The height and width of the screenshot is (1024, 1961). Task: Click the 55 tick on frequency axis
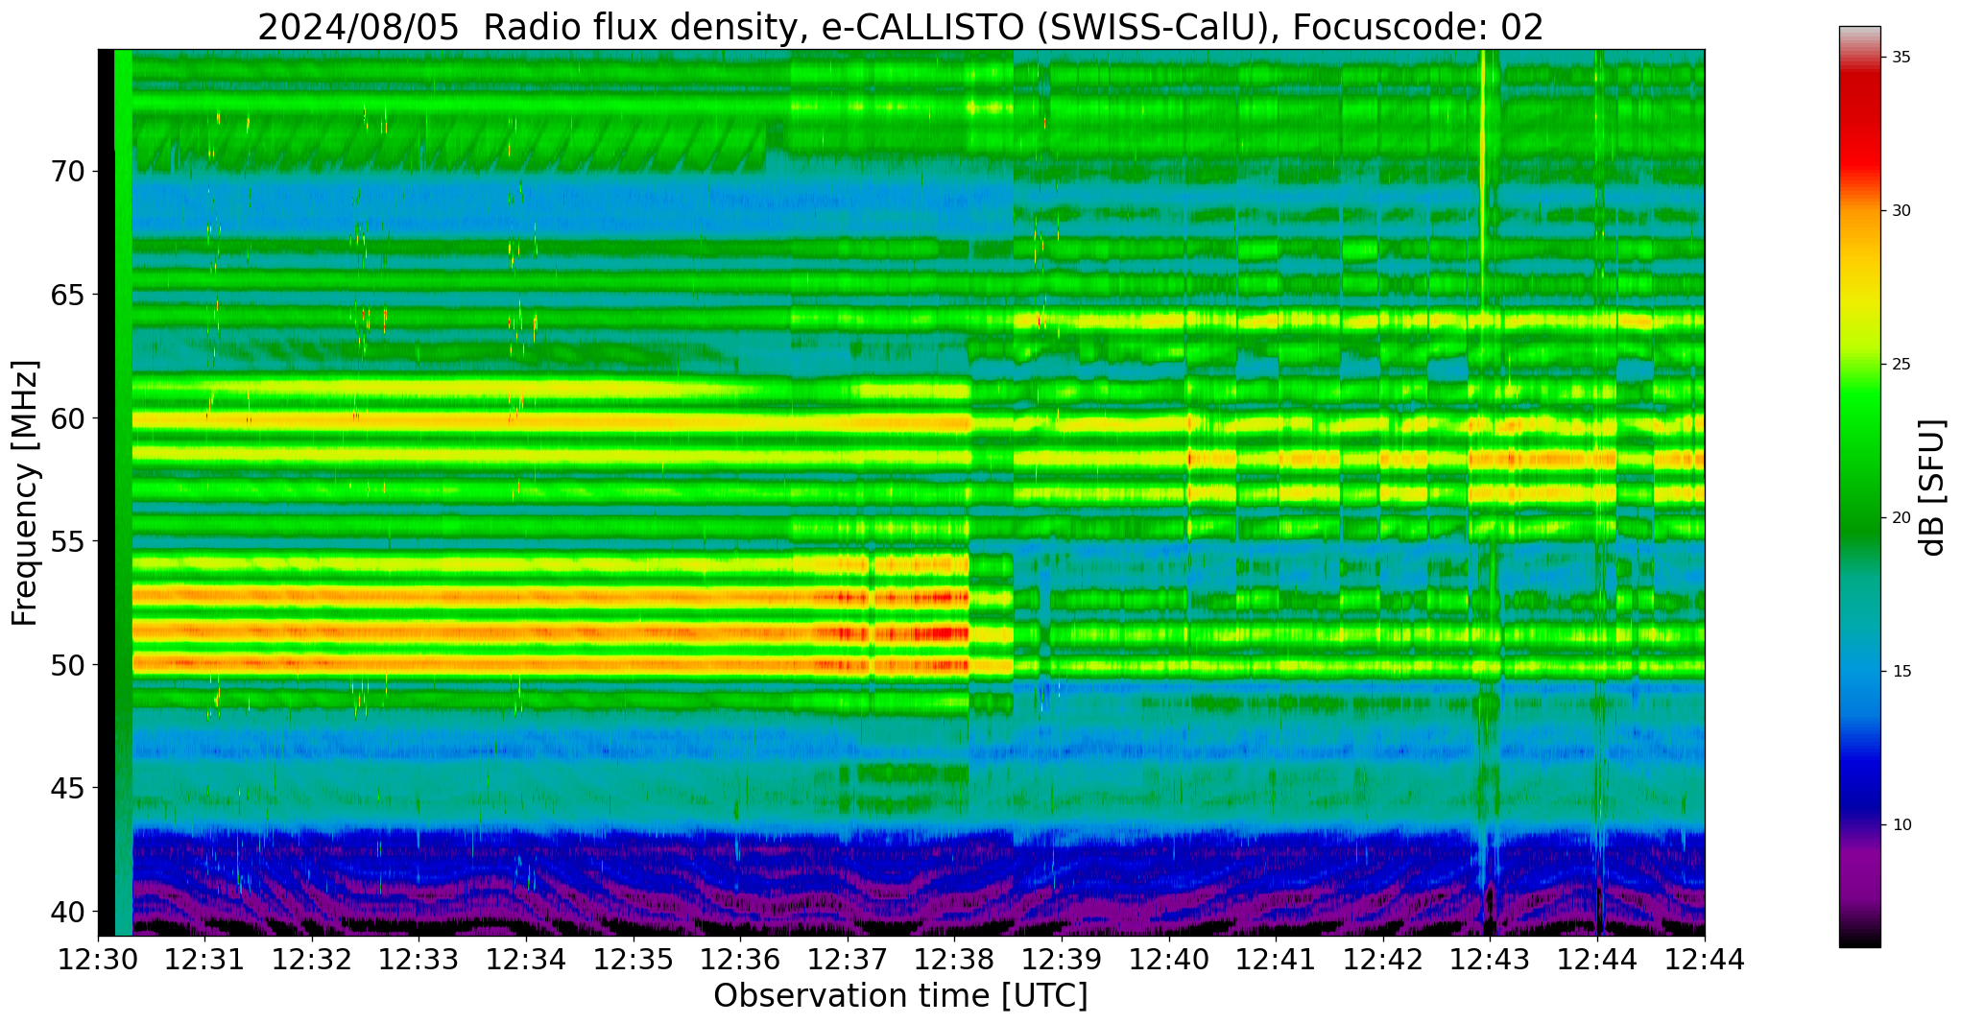click(x=67, y=541)
